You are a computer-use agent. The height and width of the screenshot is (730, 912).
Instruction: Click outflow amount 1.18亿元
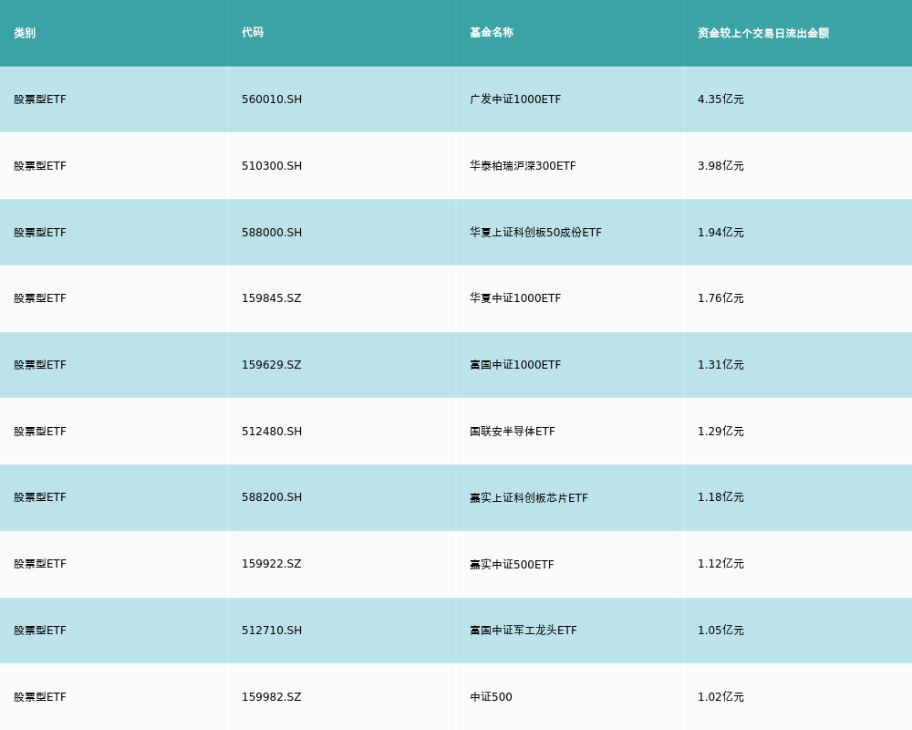tap(720, 497)
